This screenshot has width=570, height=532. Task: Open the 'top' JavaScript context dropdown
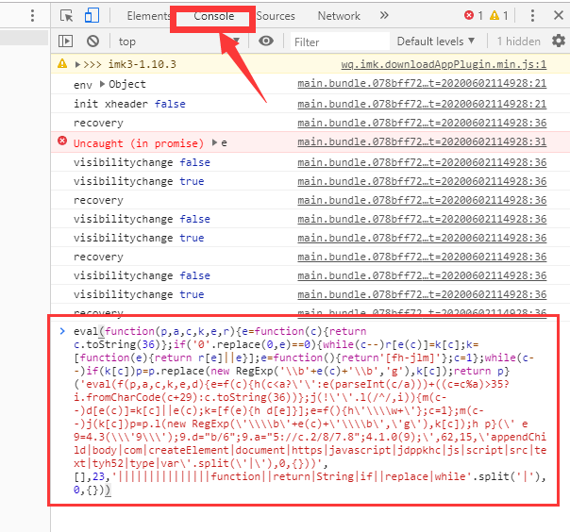[x=175, y=42]
